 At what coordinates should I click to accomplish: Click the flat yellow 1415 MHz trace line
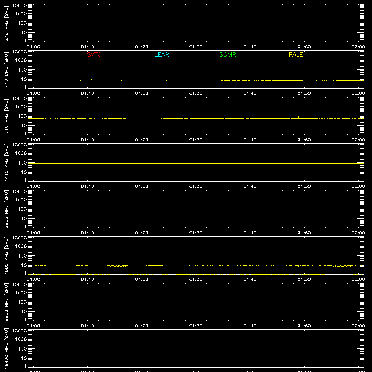[196, 164]
